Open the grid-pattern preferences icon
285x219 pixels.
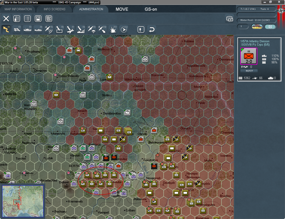[49, 19]
